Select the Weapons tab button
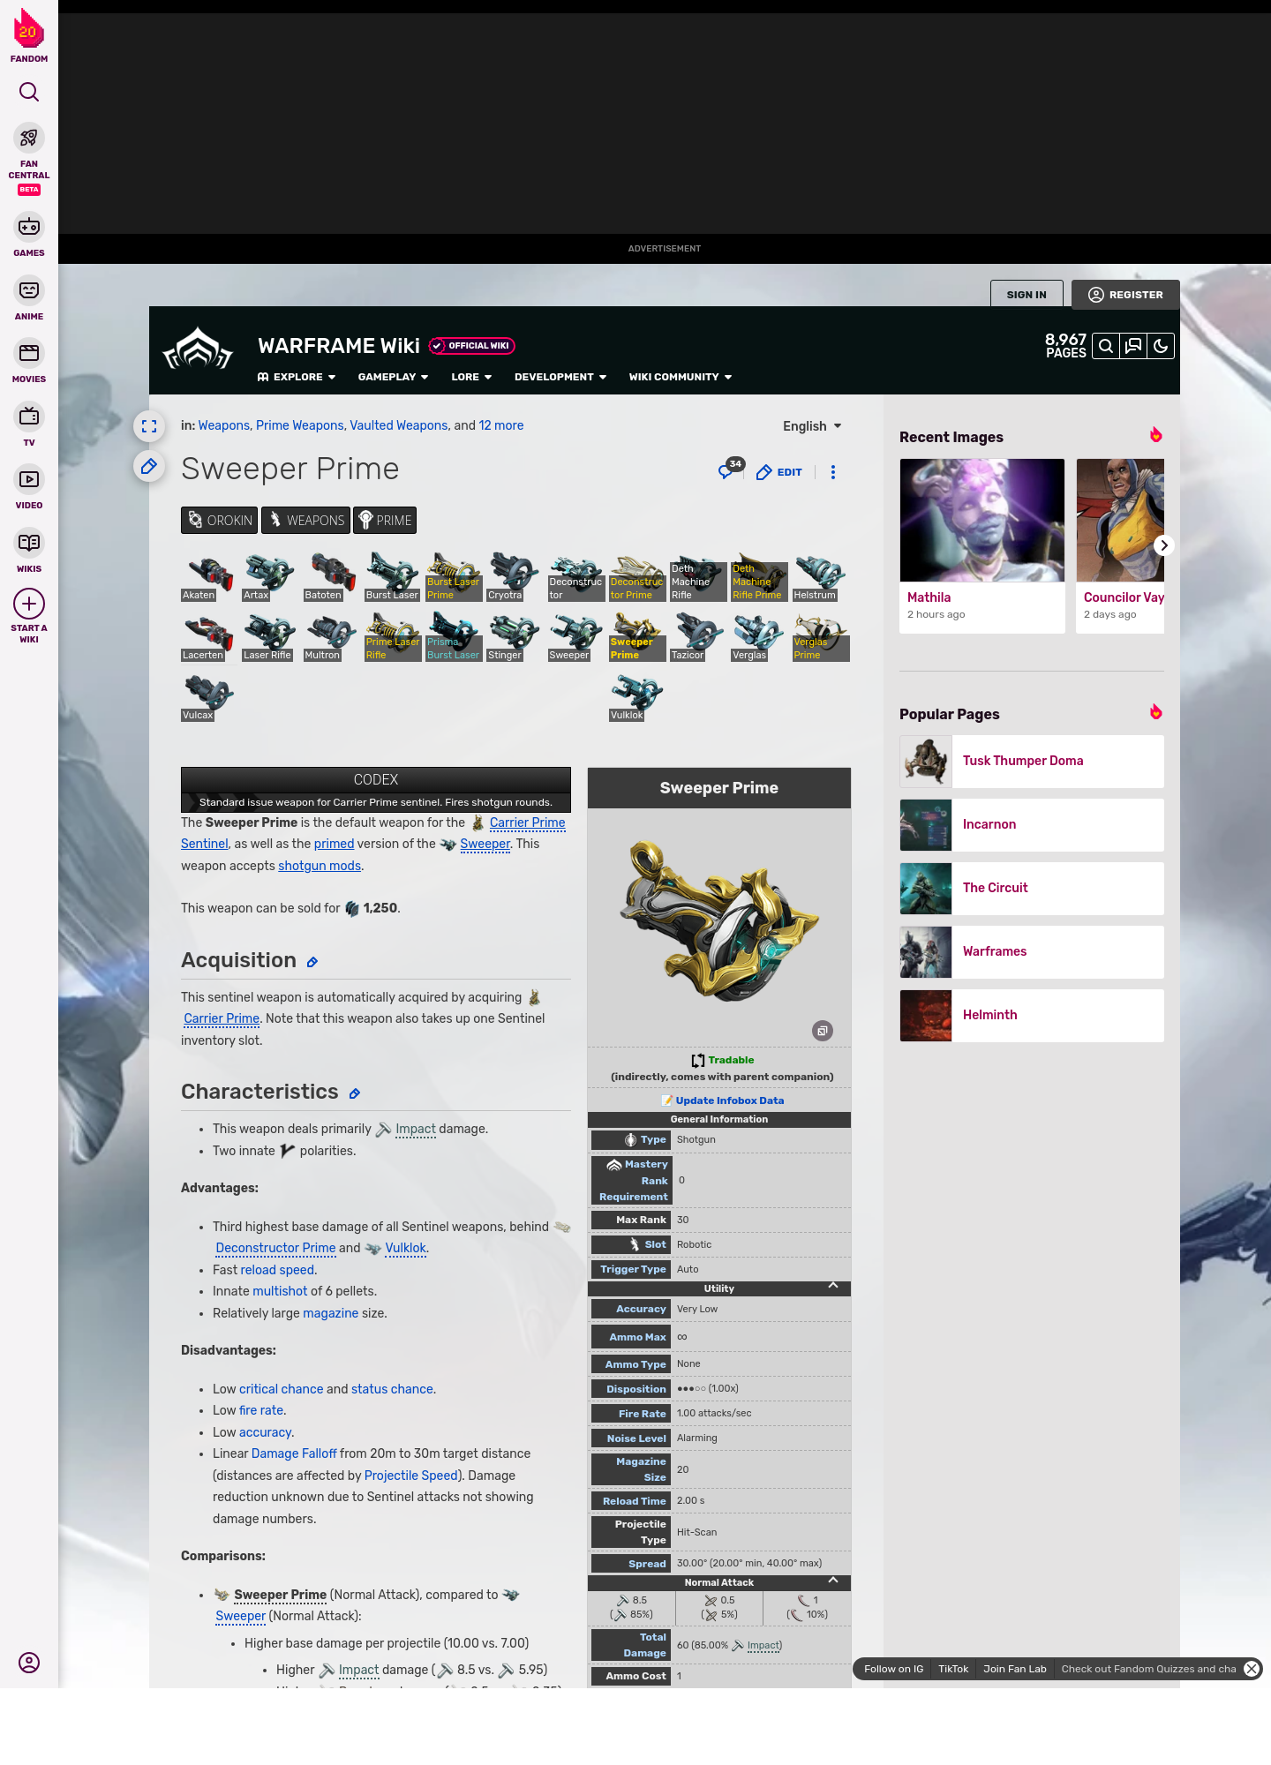Image resolution: width=1271 pixels, height=1765 pixels. point(305,521)
